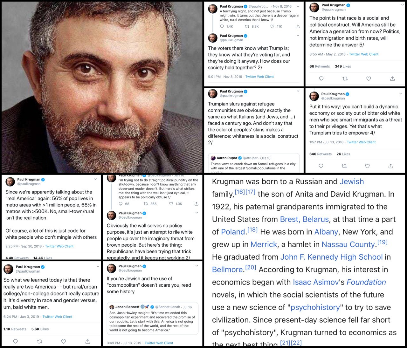Image resolution: width=407 pixels, height=348 pixels.
Task: Retweet the "terrifying night" tweet
Action: [x=247, y=26]
